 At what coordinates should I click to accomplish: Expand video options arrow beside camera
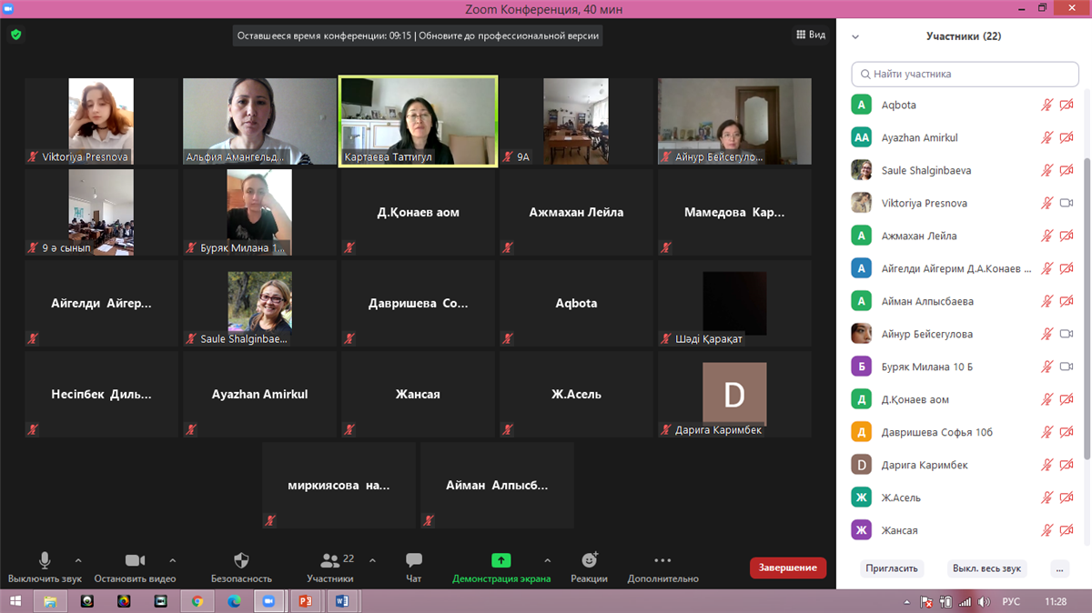pyautogui.click(x=173, y=561)
